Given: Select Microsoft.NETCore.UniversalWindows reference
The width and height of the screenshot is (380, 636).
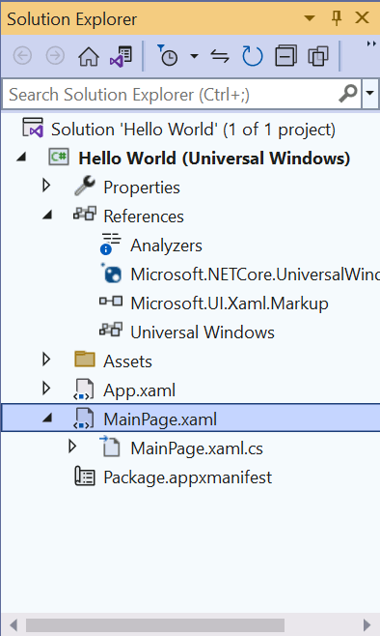Looking at the screenshot, I should pos(255,275).
